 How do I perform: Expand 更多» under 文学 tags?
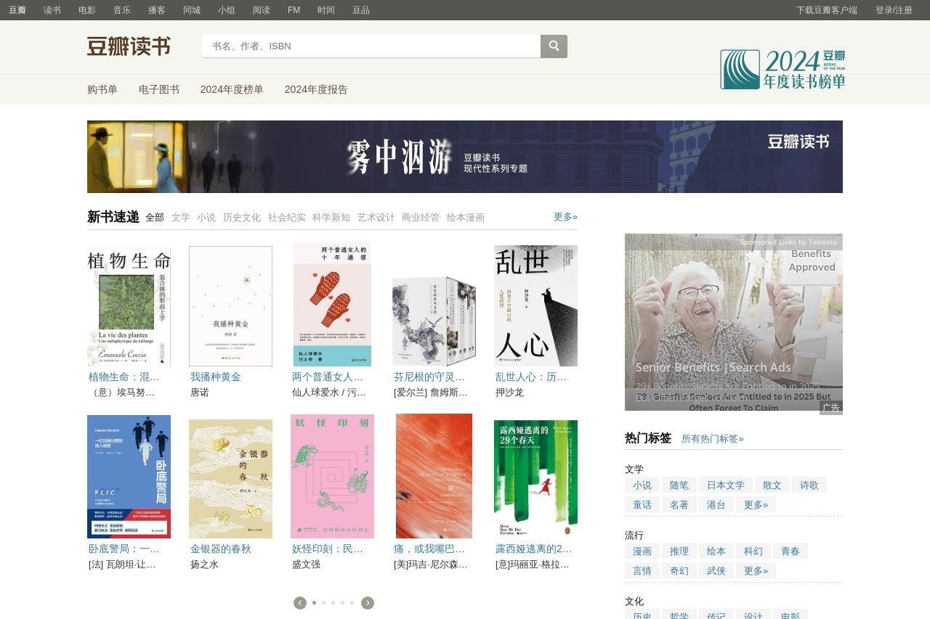[x=756, y=504]
